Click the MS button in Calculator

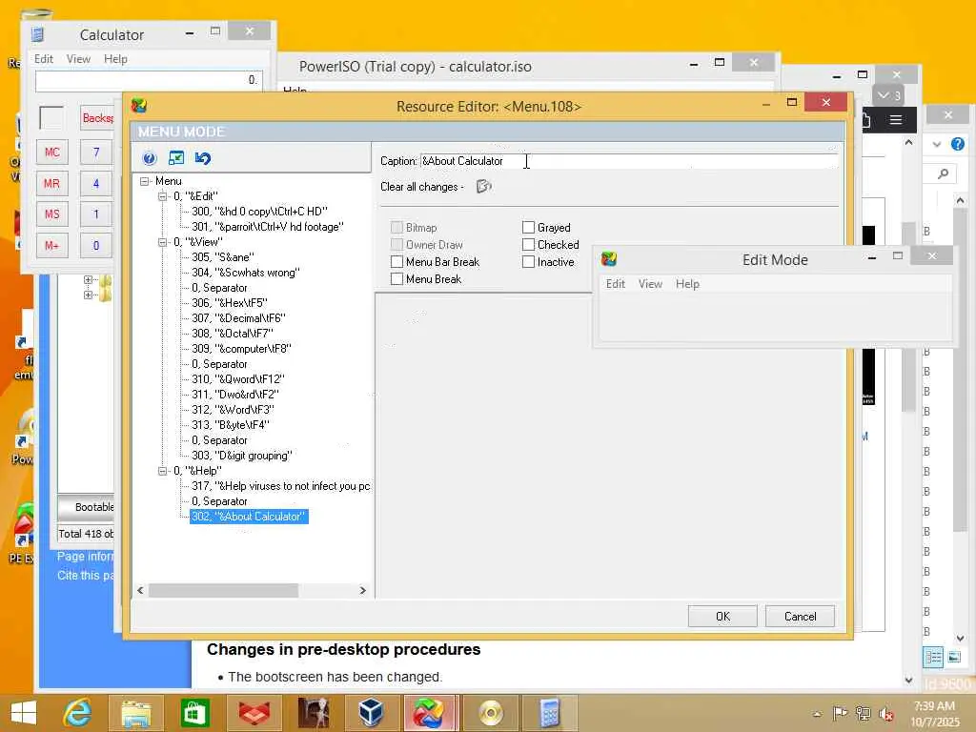click(x=51, y=214)
